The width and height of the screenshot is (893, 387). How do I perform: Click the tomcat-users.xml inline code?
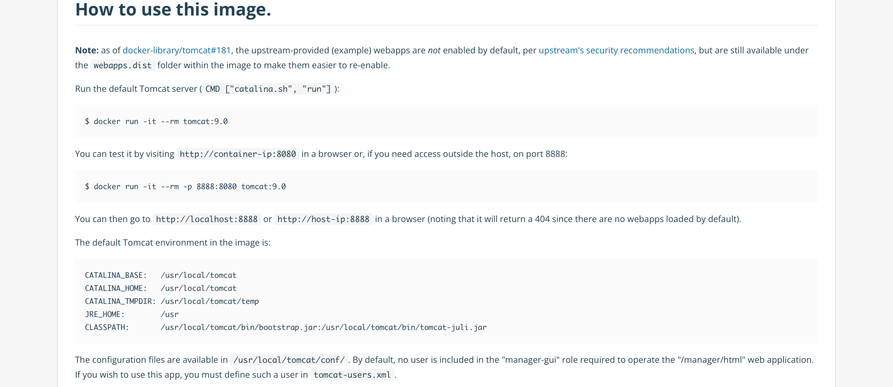pos(352,375)
